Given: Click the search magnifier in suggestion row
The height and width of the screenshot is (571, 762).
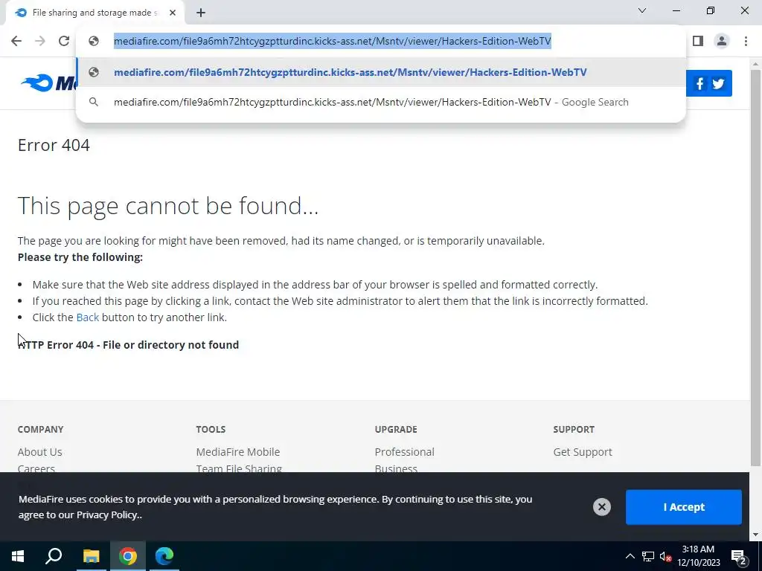Looking at the screenshot, I should (94, 103).
